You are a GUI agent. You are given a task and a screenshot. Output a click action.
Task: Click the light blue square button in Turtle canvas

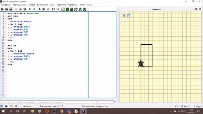[129, 16]
